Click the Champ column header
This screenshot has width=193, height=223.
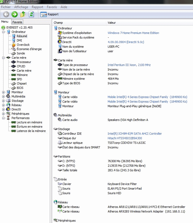(x=79, y=23)
